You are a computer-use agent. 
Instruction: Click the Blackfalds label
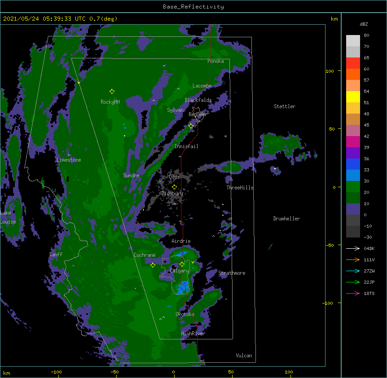(198, 100)
